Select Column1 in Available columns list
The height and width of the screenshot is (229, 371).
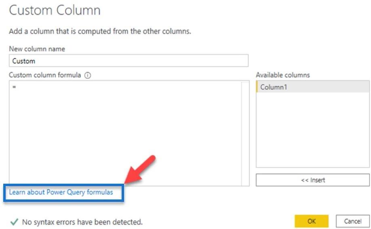312,87
